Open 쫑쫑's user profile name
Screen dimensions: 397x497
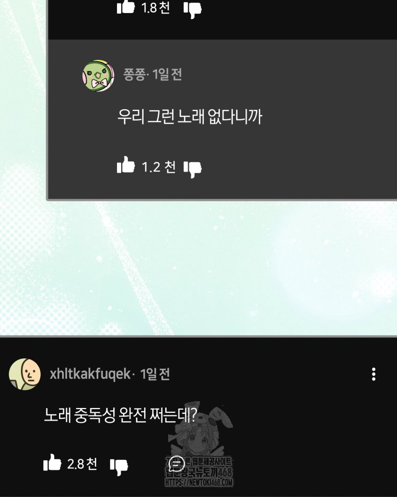click(x=134, y=74)
